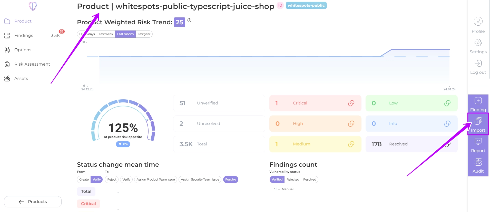Viewport: 490px width, 212px height.
Task: Open Settings gear icon
Action: [x=478, y=43]
